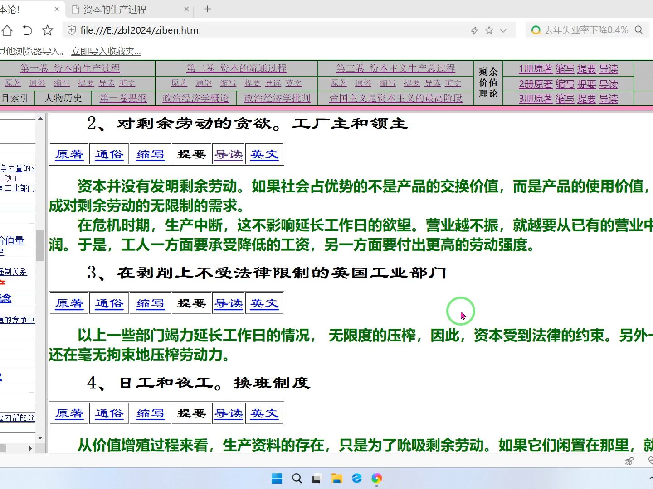Click rocket accelerator icon in browser status bar
653x489 pixels.
tap(629, 461)
